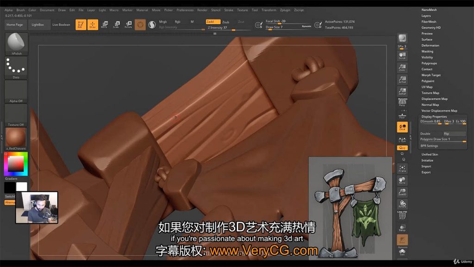The height and width of the screenshot is (267, 474).
Task: Toggle the Floor grid
Action: (402, 115)
